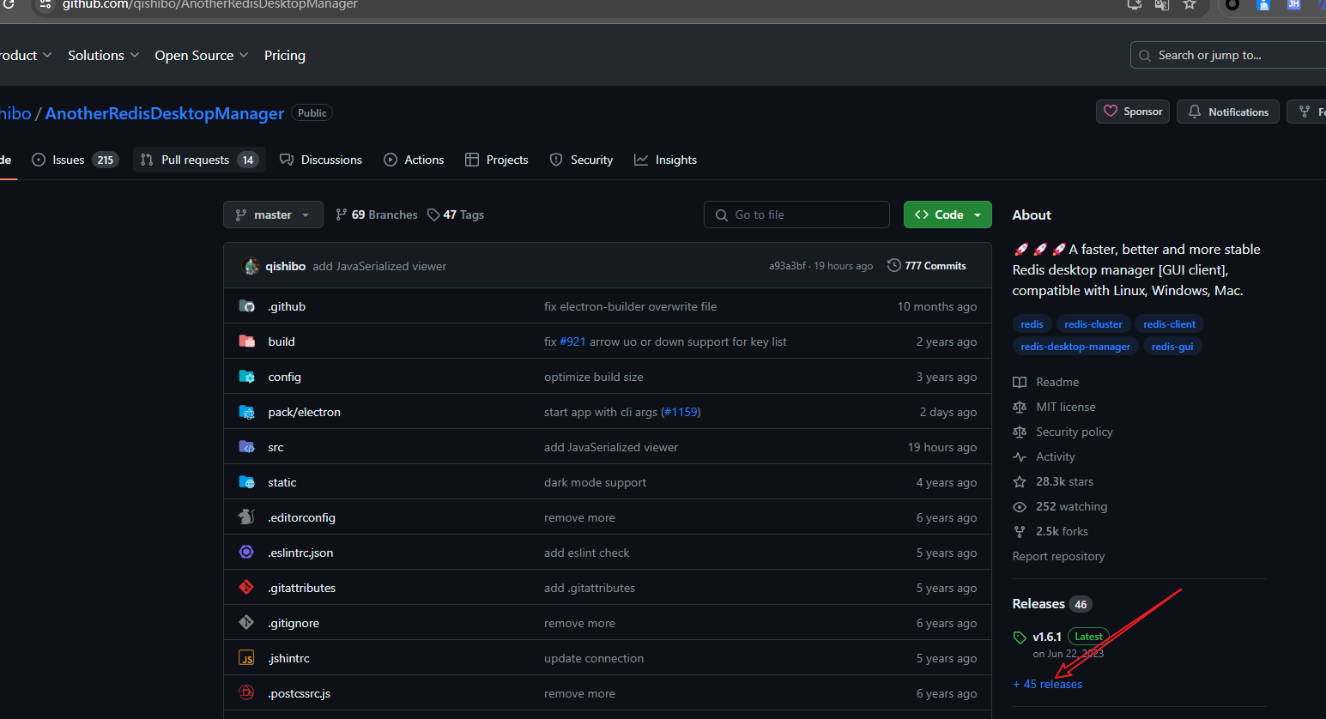Click the pack/electron folder icon

[x=247, y=412]
